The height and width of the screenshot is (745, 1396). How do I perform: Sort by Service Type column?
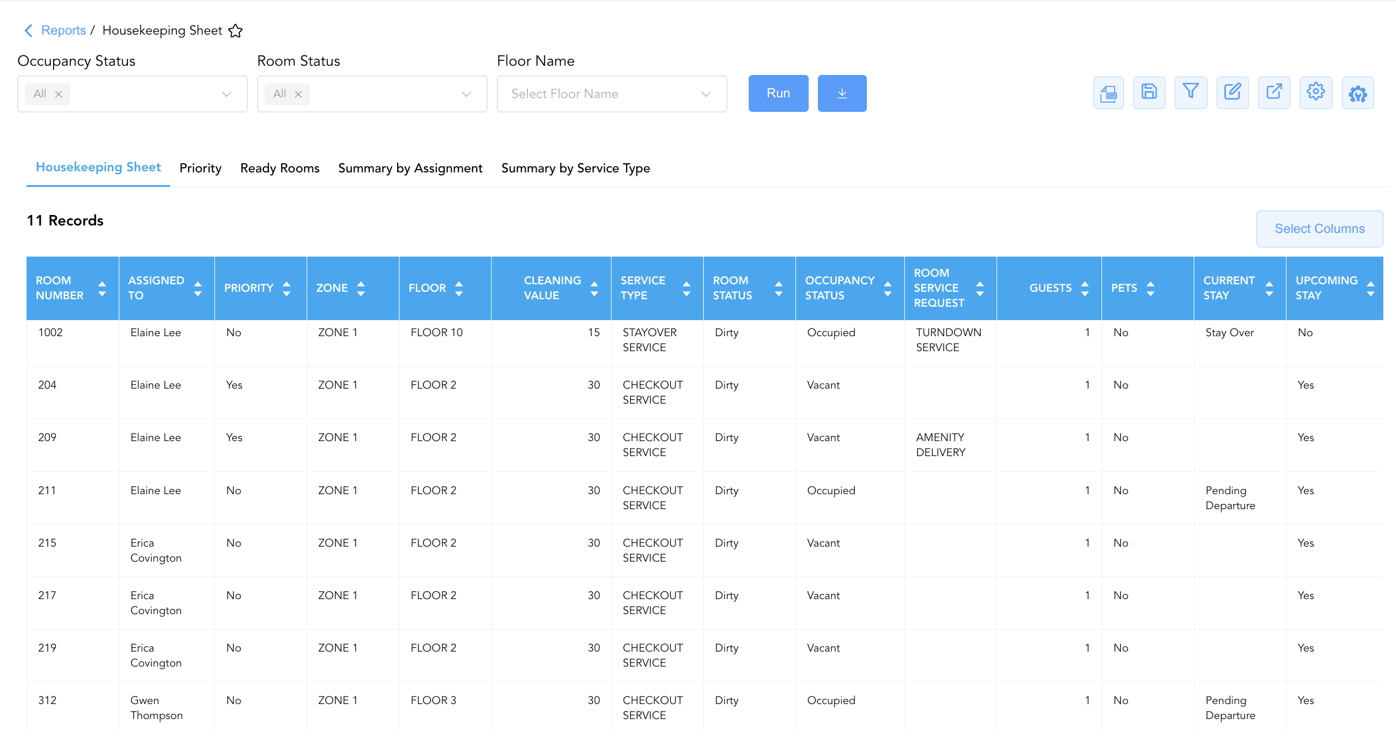(x=686, y=288)
